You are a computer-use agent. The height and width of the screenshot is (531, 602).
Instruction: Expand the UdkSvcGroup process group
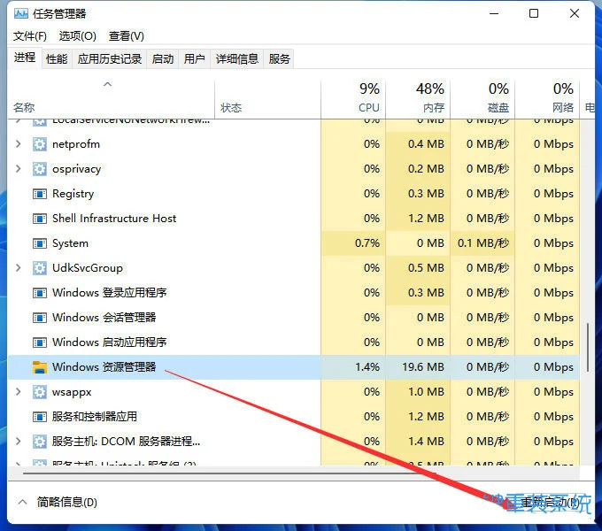pyautogui.click(x=18, y=268)
